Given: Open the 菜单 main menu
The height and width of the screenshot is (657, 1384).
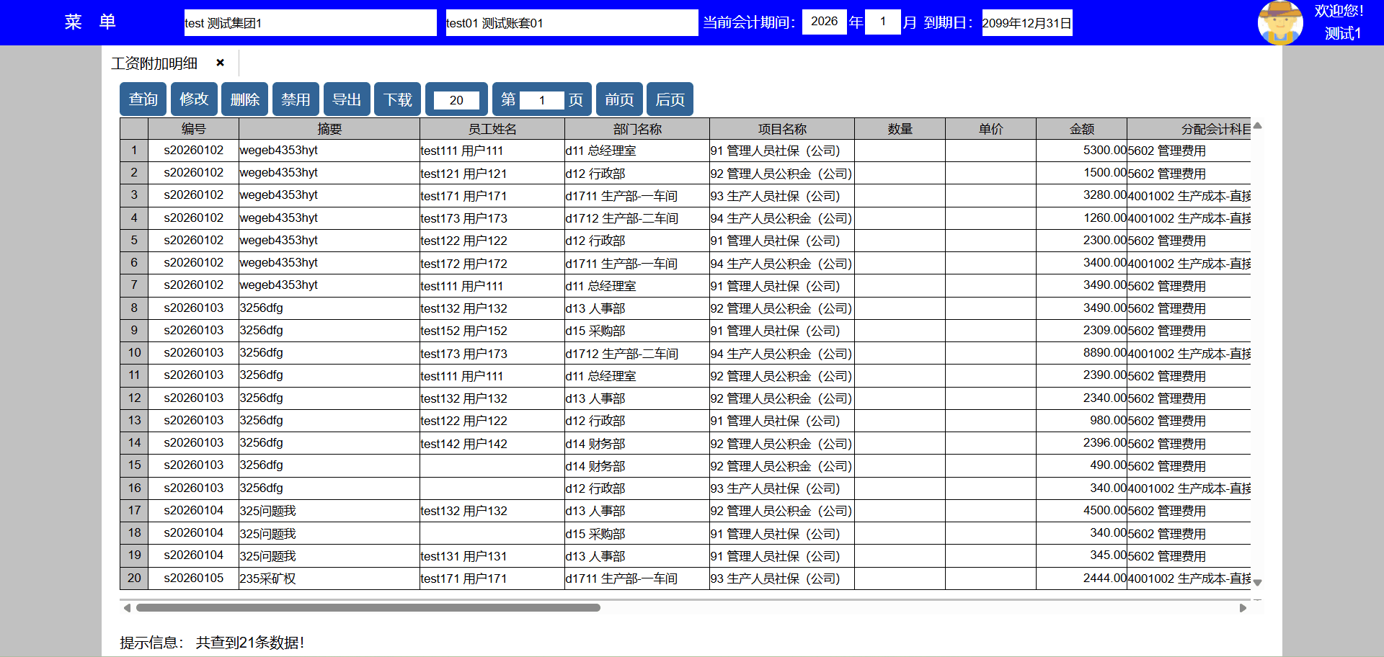Looking at the screenshot, I should pos(90,22).
